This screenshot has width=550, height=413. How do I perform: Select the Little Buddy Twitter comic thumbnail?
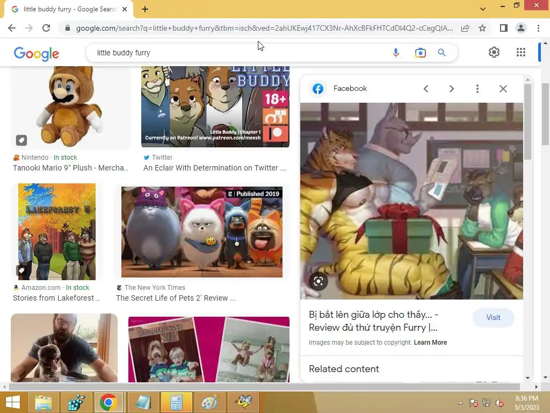tap(215, 107)
